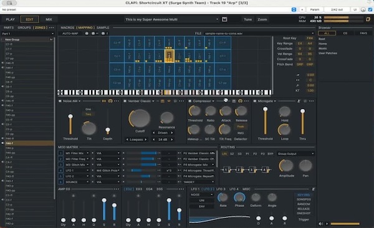
Task: Toggle the Noise AM headphone bypass icon
Action: click(x=110, y=101)
